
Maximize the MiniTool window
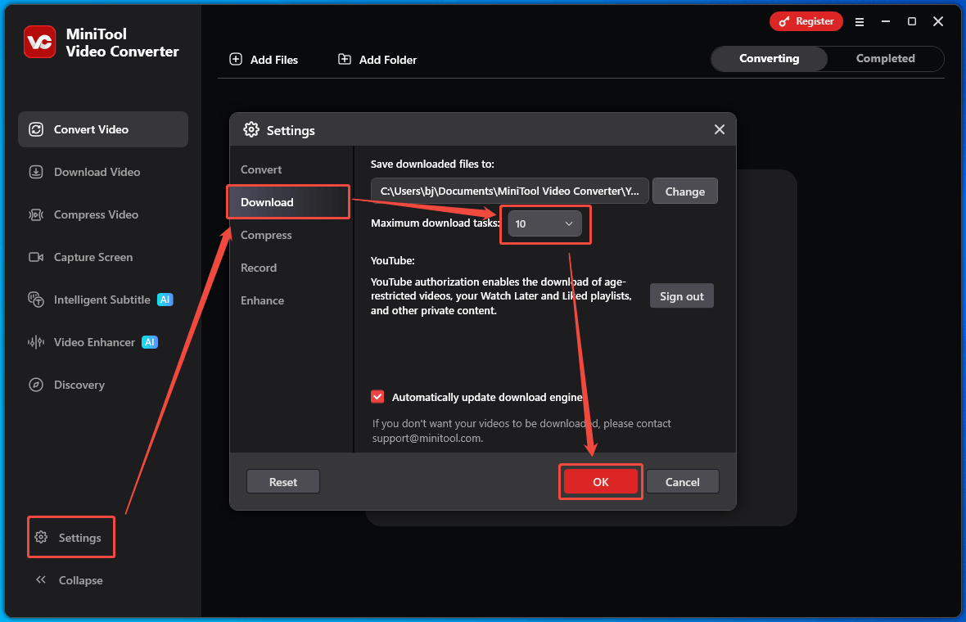(x=912, y=21)
